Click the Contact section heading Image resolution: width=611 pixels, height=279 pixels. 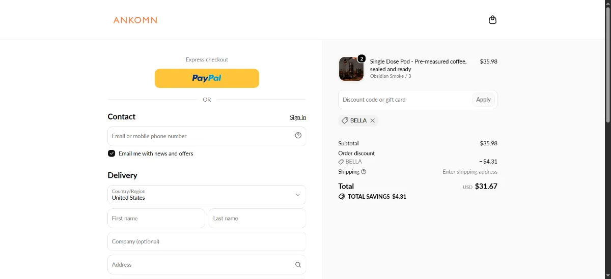tap(122, 117)
